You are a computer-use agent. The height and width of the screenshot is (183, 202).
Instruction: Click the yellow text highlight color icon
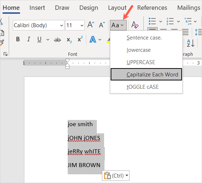click(x=108, y=40)
